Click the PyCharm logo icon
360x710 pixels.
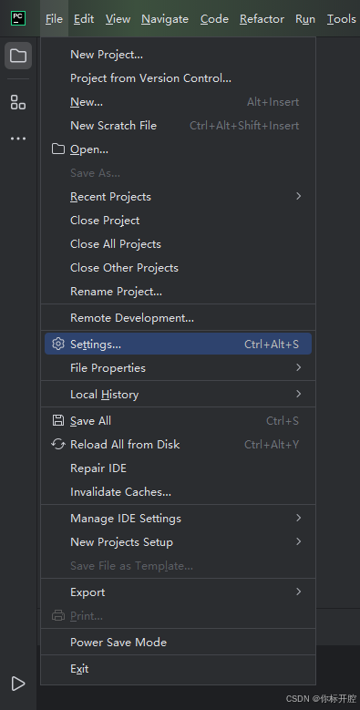18,18
